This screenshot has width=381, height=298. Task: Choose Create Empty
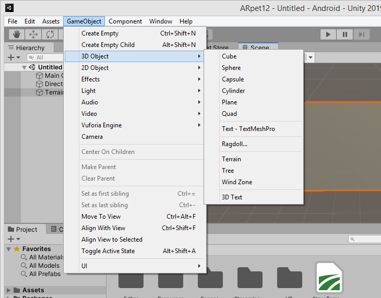pos(135,33)
